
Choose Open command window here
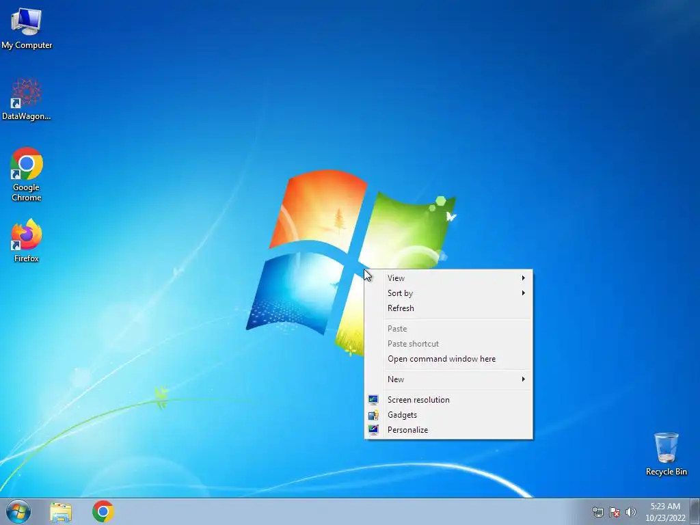(448, 359)
